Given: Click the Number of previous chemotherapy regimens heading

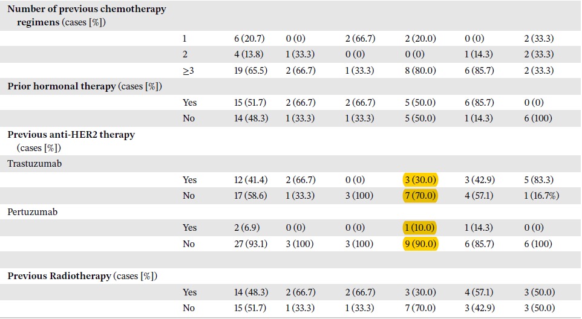Looking at the screenshot, I should (87, 16).
